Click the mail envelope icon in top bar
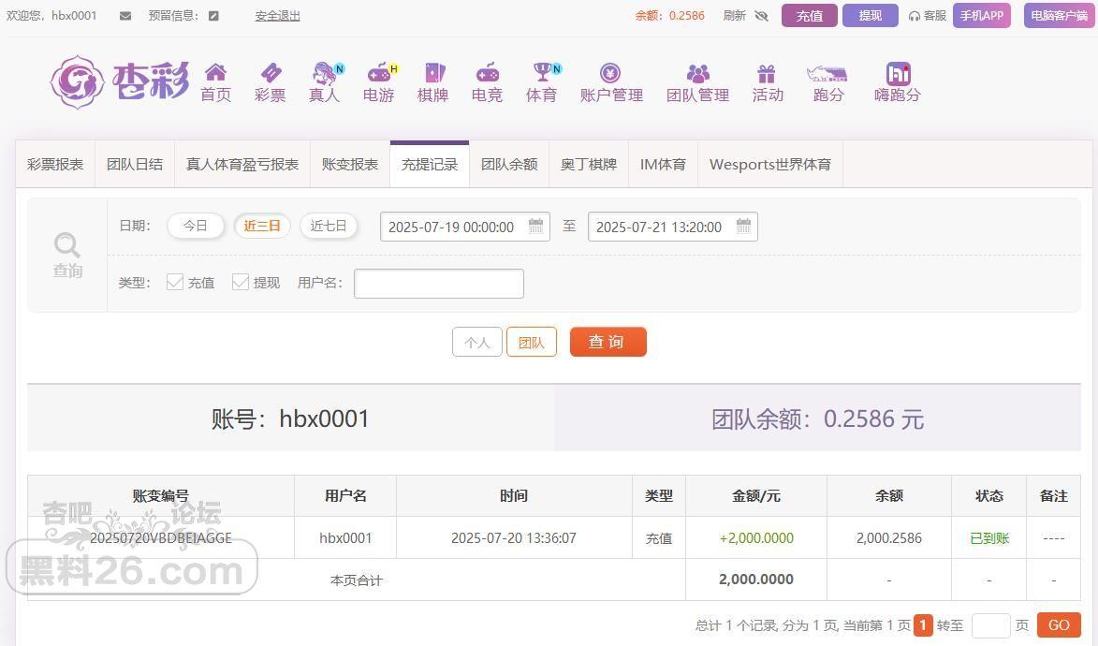This screenshot has width=1098, height=646. coord(125,16)
